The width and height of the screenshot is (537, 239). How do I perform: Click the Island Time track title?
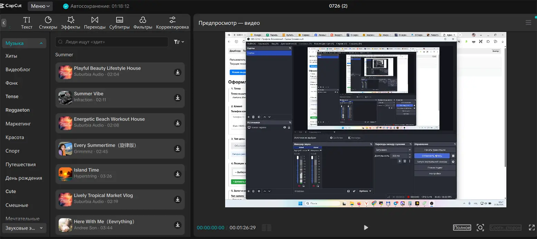(x=86, y=170)
